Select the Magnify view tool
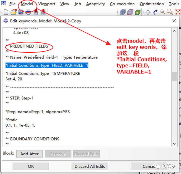This screenshot has height=174, width=181. [163, 12]
